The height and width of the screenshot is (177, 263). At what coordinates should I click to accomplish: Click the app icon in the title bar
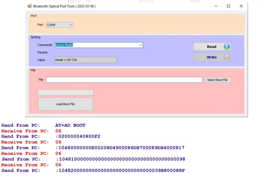29,6
